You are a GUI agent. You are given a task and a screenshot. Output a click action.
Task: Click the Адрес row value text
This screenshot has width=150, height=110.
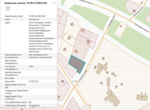pos(40,37)
